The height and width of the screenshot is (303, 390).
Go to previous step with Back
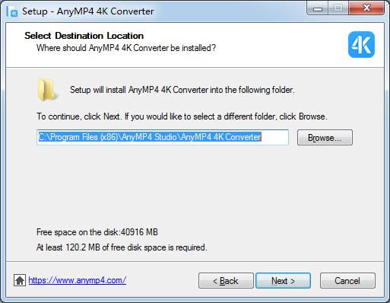tap(226, 281)
